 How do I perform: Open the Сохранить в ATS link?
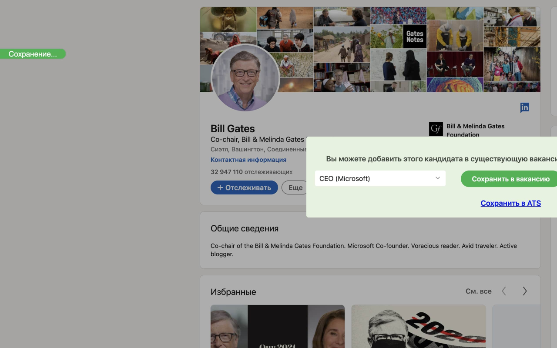pos(510,203)
